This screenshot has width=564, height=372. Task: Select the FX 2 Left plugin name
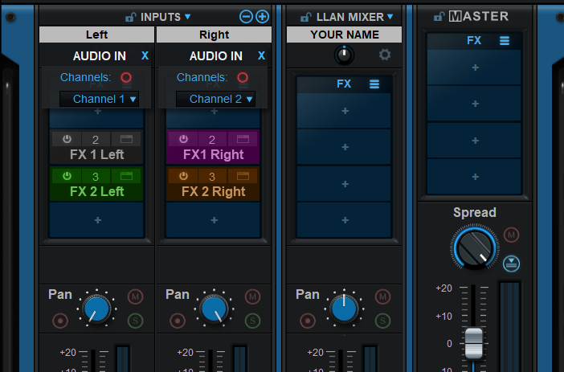pyautogui.click(x=96, y=191)
